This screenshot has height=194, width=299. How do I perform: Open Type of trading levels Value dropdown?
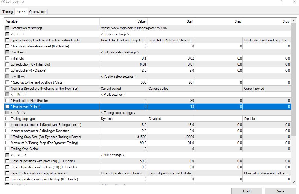pos(123,40)
